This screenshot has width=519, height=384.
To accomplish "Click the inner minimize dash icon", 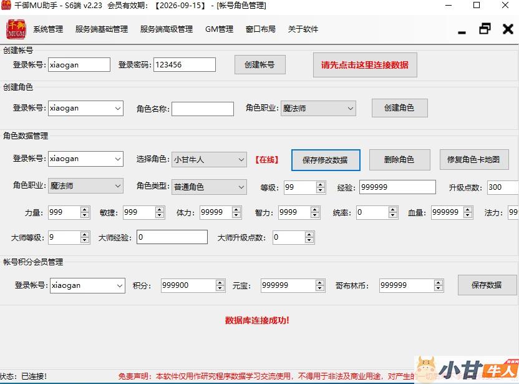I will [x=462, y=32].
